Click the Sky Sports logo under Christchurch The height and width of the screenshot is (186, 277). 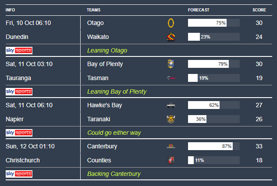[19, 174]
